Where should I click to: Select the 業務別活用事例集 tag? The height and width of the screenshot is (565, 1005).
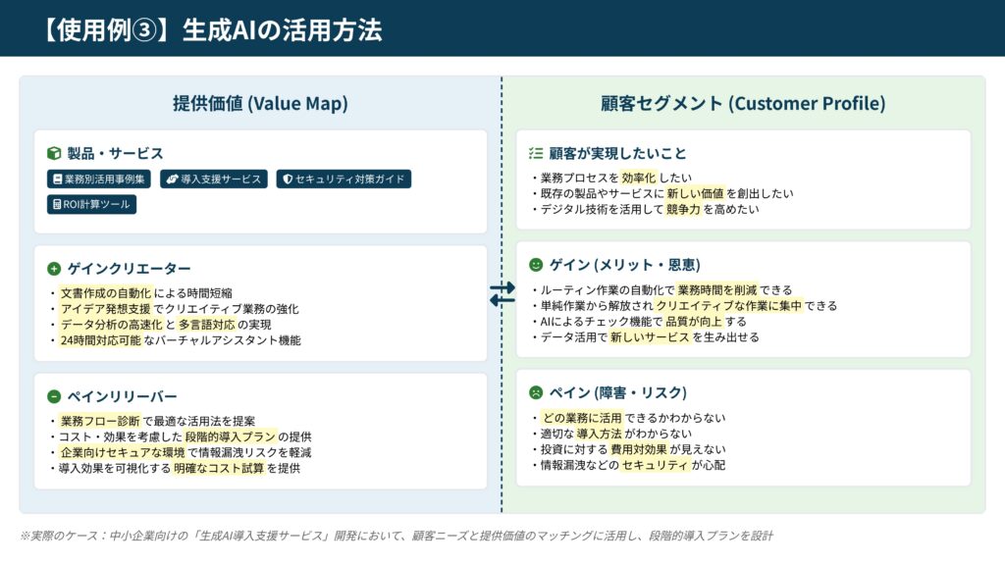pyautogui.click(x=99, y=180)
